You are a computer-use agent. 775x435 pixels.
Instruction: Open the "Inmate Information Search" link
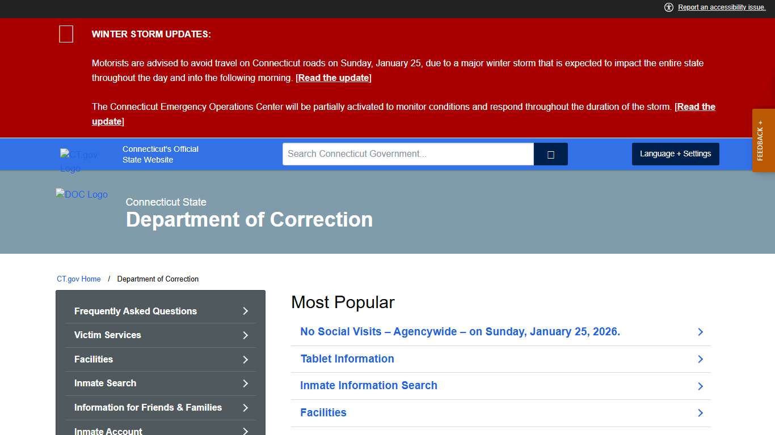(369, 385)
